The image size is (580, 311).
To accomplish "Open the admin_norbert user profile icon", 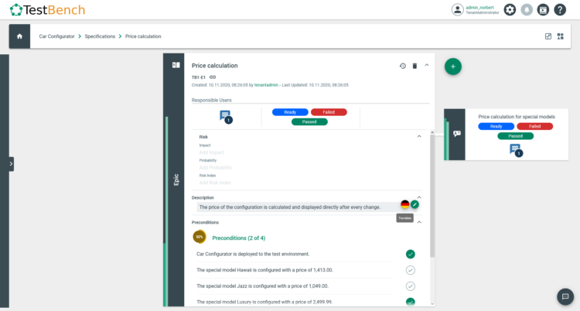I will (x=457, y=9).
